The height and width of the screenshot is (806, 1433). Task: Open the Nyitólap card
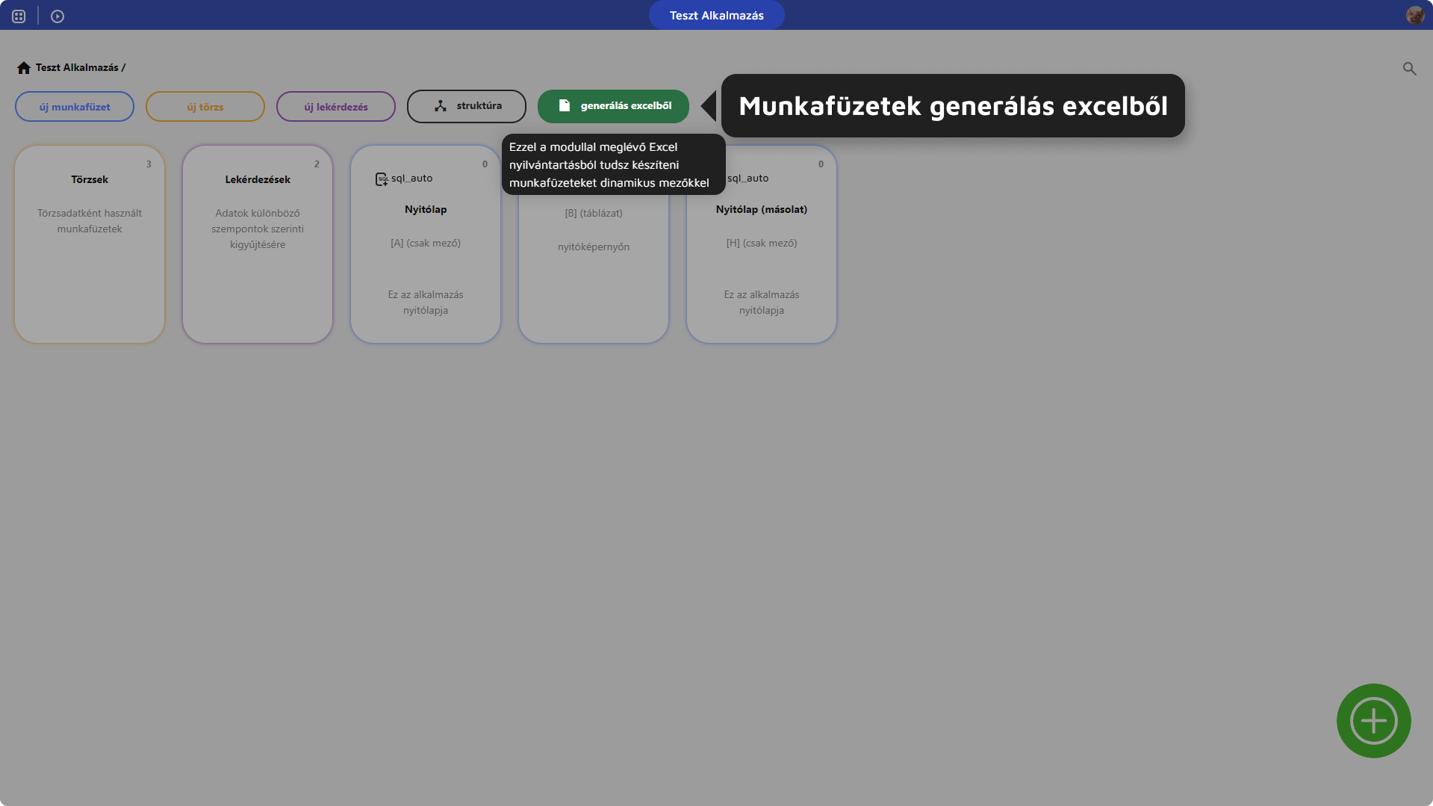(x=426, y=244)
